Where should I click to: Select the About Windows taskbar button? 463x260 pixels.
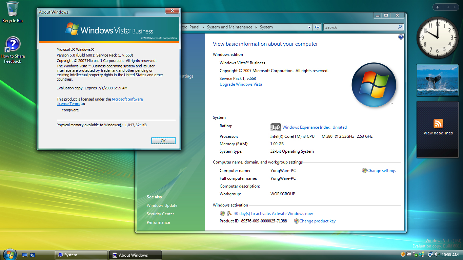(x=136, y=255)
